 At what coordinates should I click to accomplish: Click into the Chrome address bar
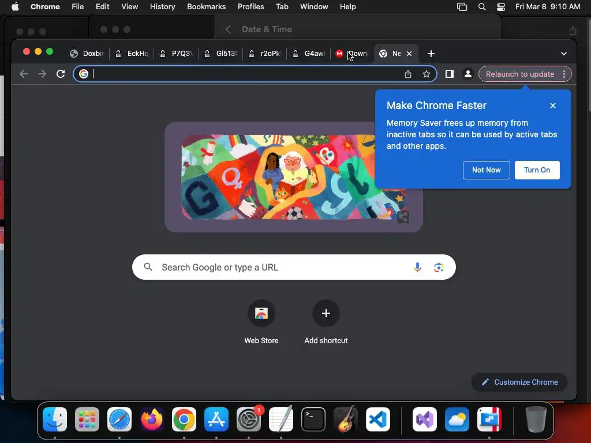[x=245, y=74]
